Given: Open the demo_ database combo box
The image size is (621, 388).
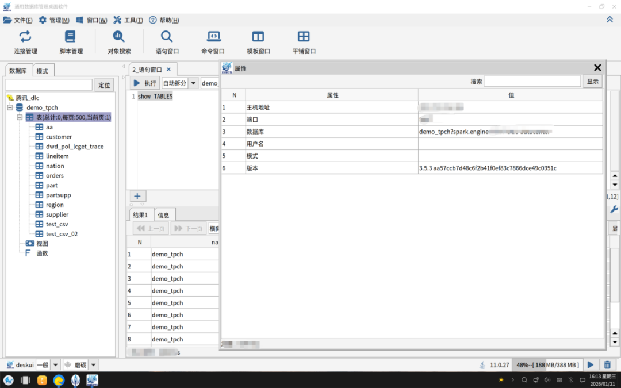Looking at the screenshot, I should (x=210, y=83).
